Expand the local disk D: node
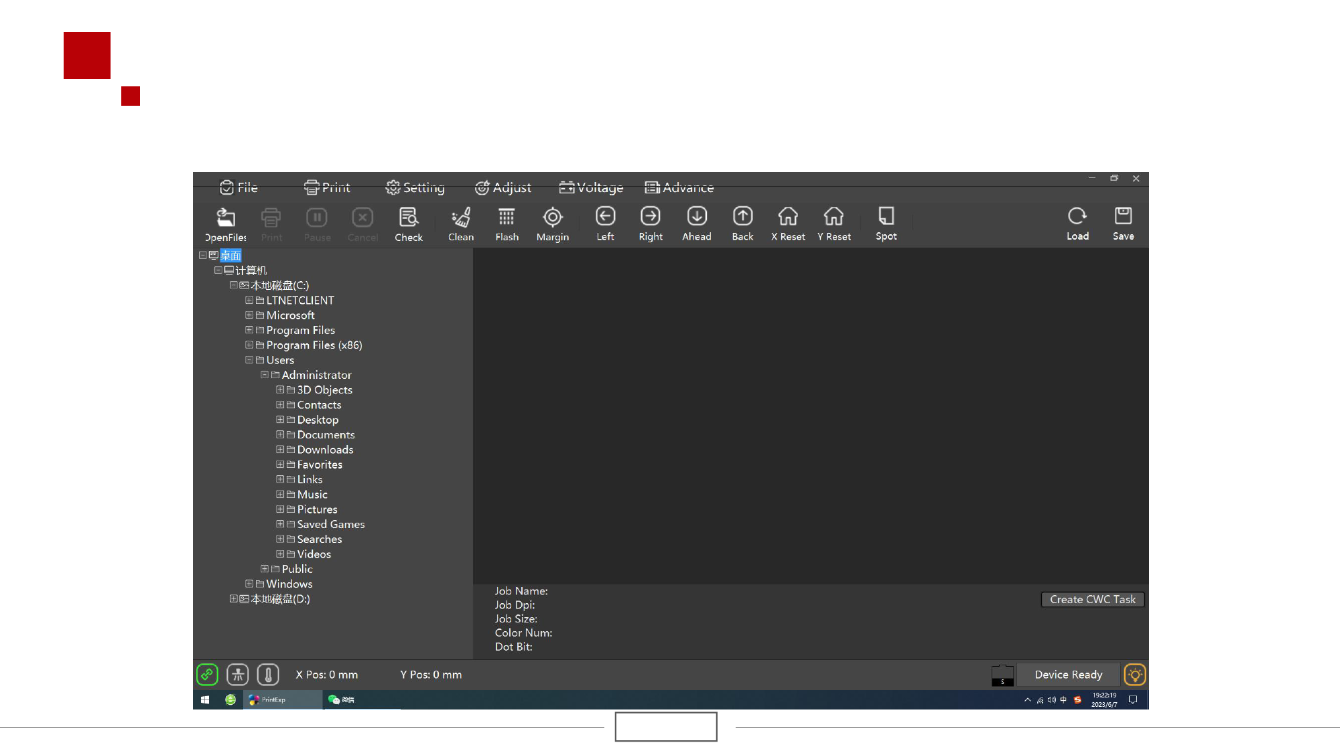 pos(233,599)
